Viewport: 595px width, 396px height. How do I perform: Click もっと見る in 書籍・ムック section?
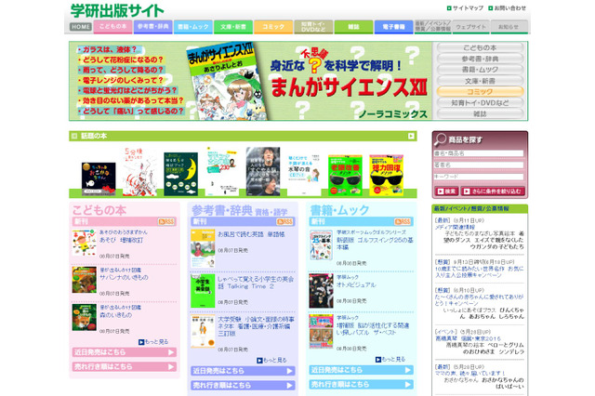tap(390, 359)
